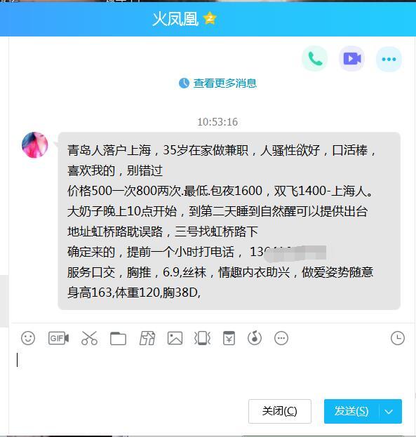The height and width of the screenshot is (437, 416).
Task: Open message history with the clock icon
Action: pyautogui.click(x=398, y=338)
